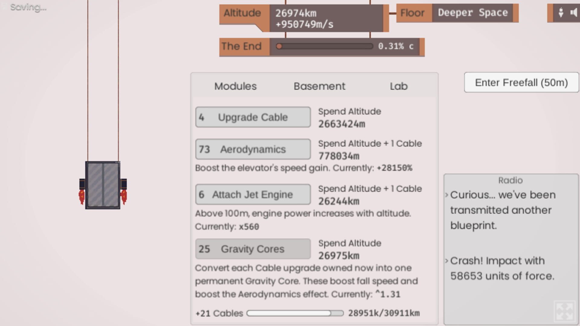The width and height of the screenshot is (580, 326).
Task: Convert cables with the Gravity Cores button
Action: pyautogui.click(x=253, y=249)
